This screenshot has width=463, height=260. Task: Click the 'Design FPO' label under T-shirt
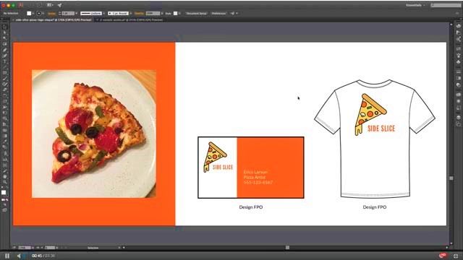click(375, 207)
